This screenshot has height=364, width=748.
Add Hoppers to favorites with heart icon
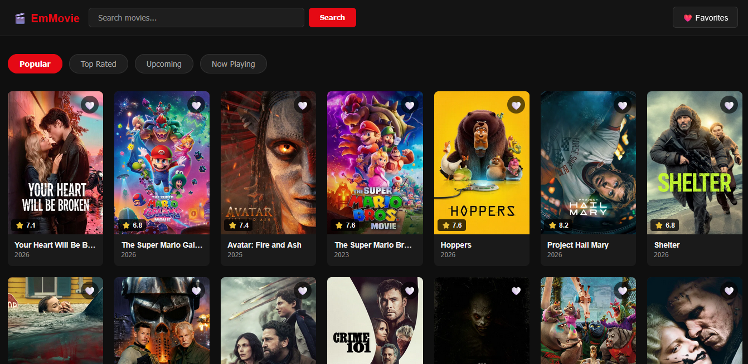point(516,105)
